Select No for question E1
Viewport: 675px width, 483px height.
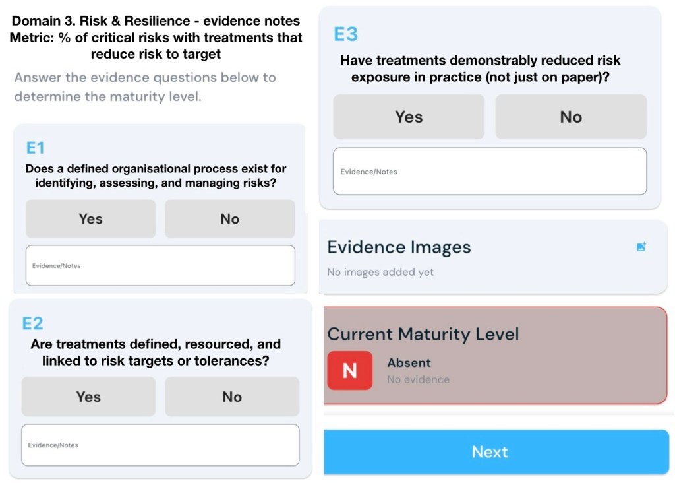click(229, 219)
